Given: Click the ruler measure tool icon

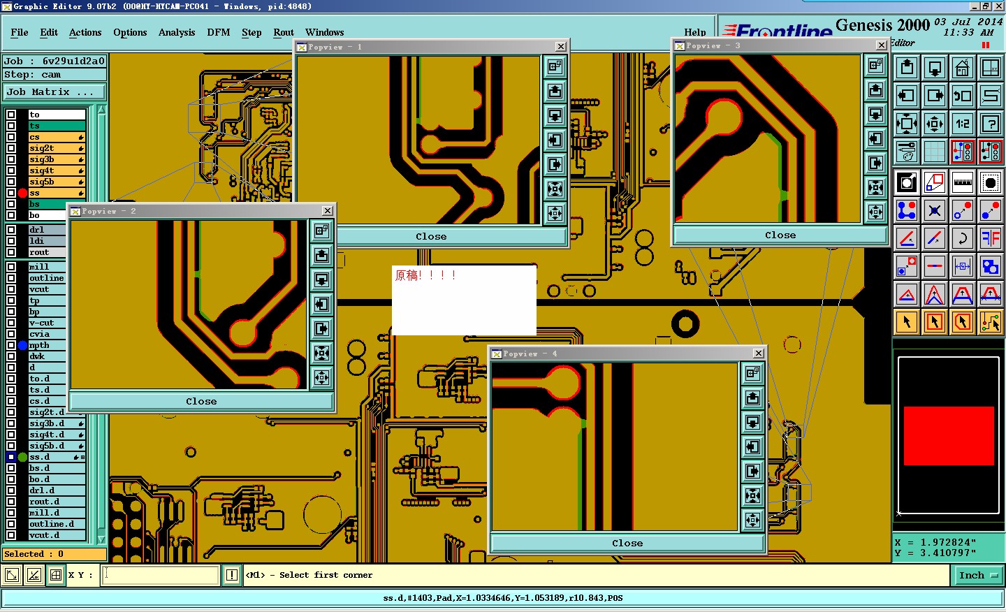Looking at the screenshot, I should pyautogui.click(x=963, y=182).
